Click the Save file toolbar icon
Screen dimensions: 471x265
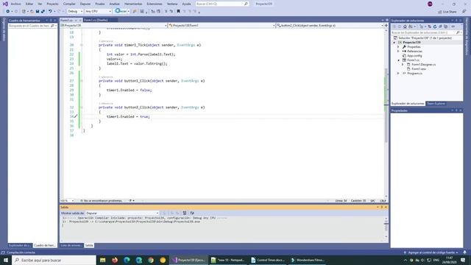[x=38, y=12]
